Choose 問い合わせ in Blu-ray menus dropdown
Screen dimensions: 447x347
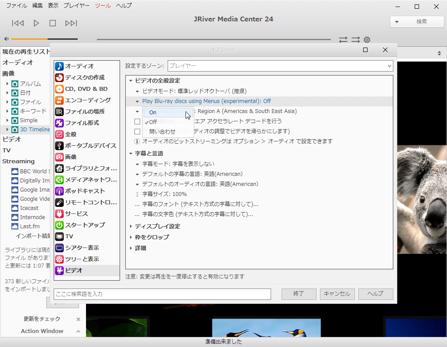[x=168, y=131]
